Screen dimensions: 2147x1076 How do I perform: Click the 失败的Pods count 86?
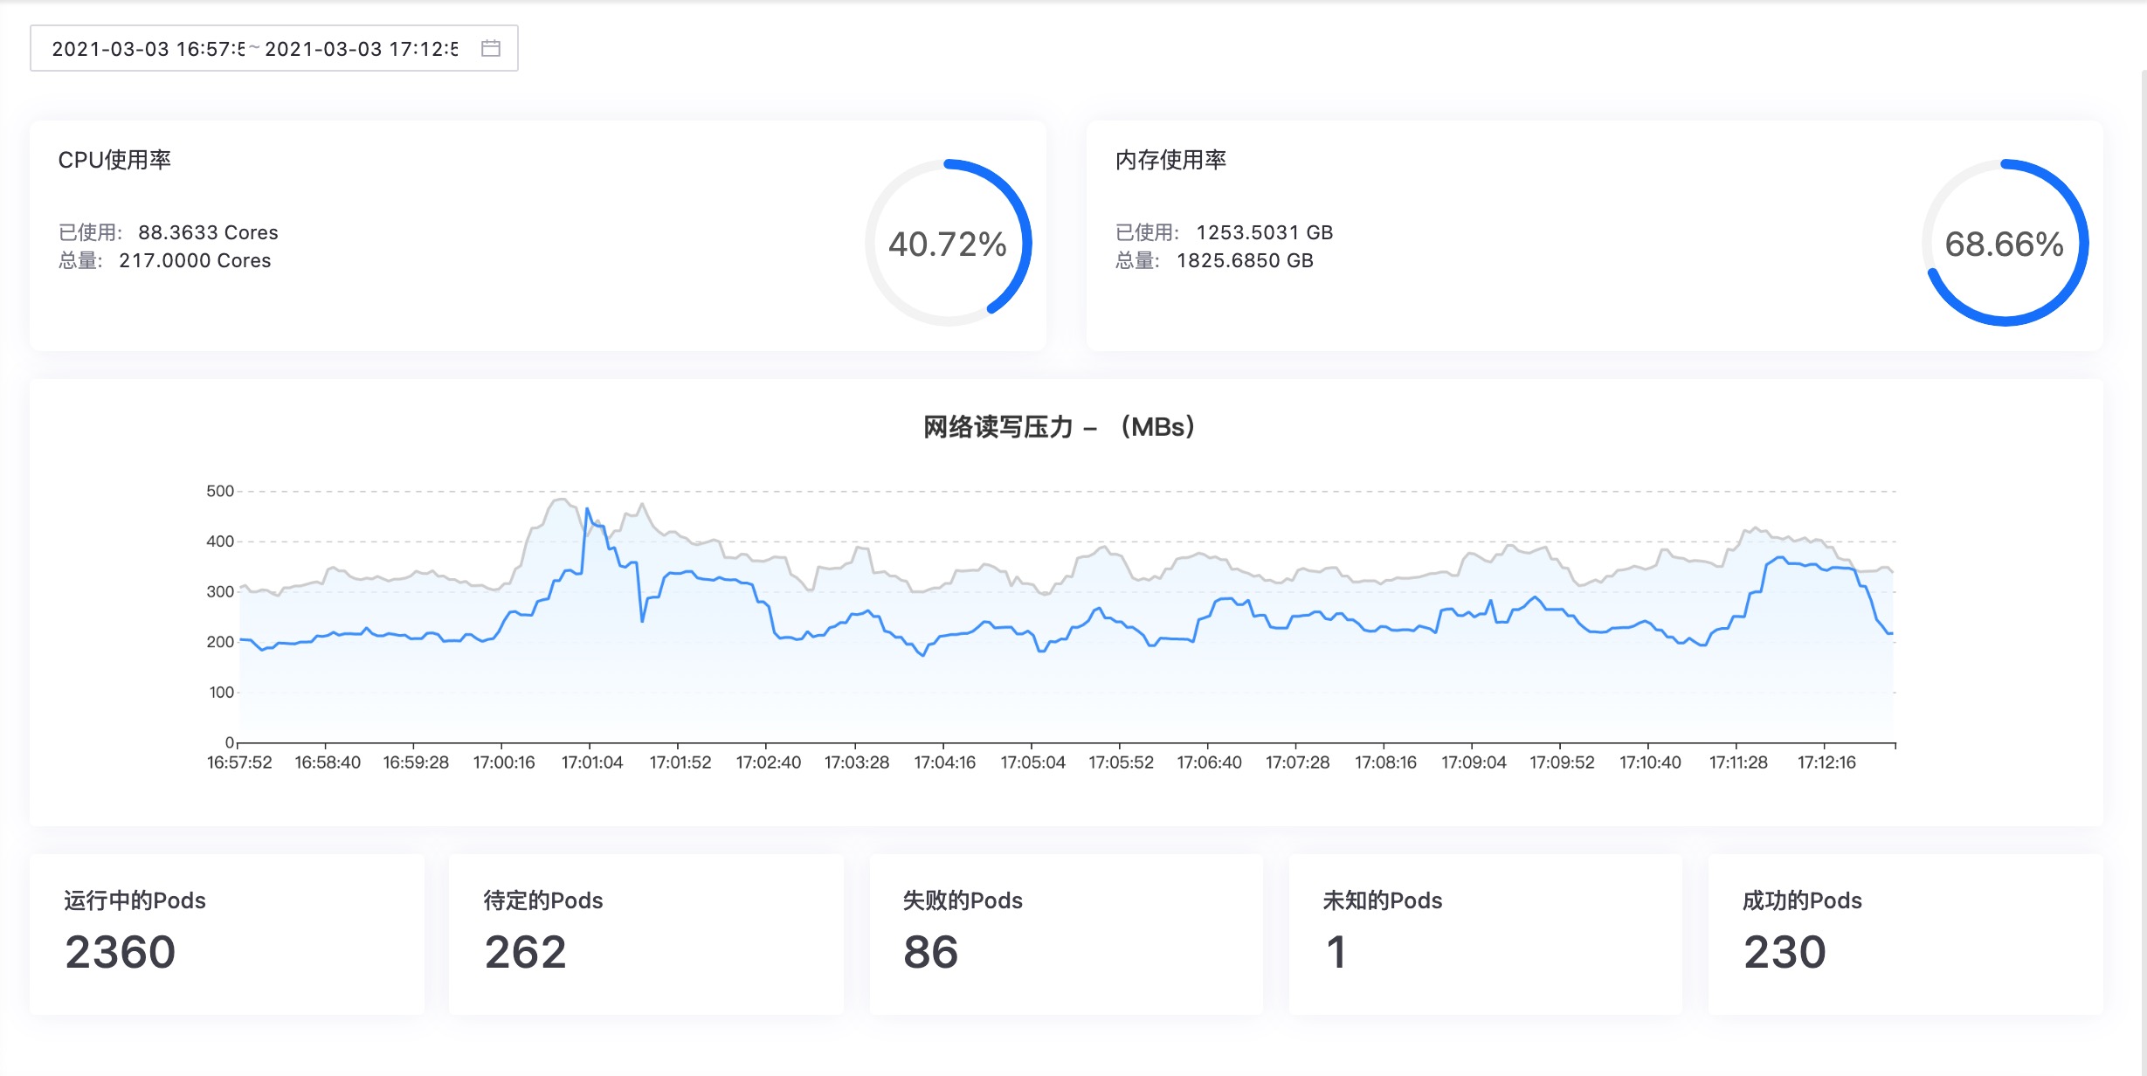(x=930, y=952)
